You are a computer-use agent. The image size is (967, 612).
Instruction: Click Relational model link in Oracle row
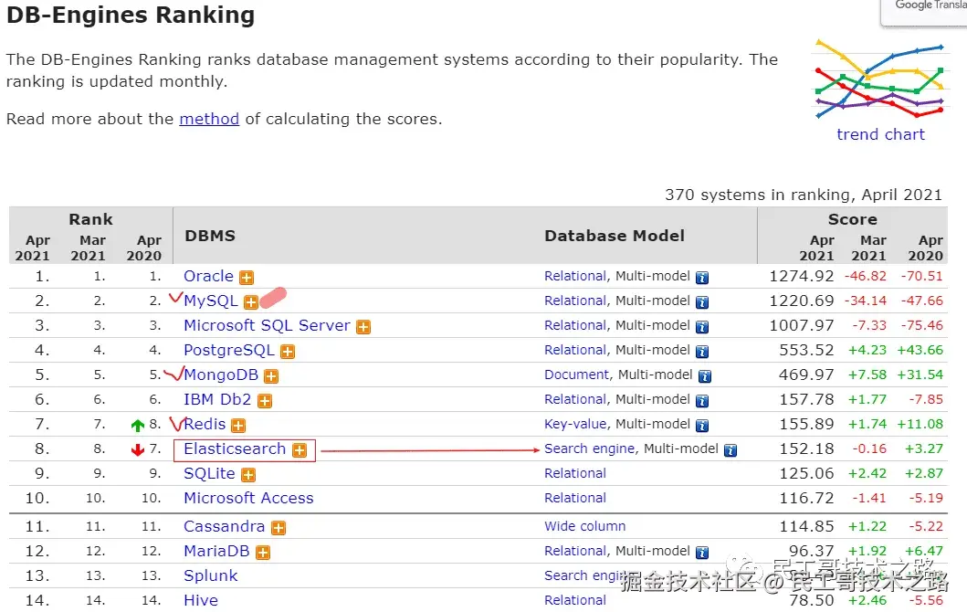pos(574,276)
